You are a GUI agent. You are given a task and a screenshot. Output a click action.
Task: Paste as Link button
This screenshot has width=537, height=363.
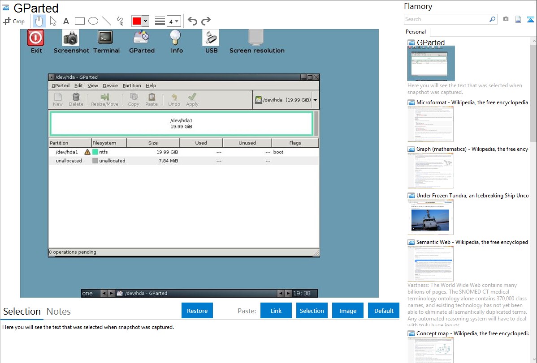[x=276, y=311]
